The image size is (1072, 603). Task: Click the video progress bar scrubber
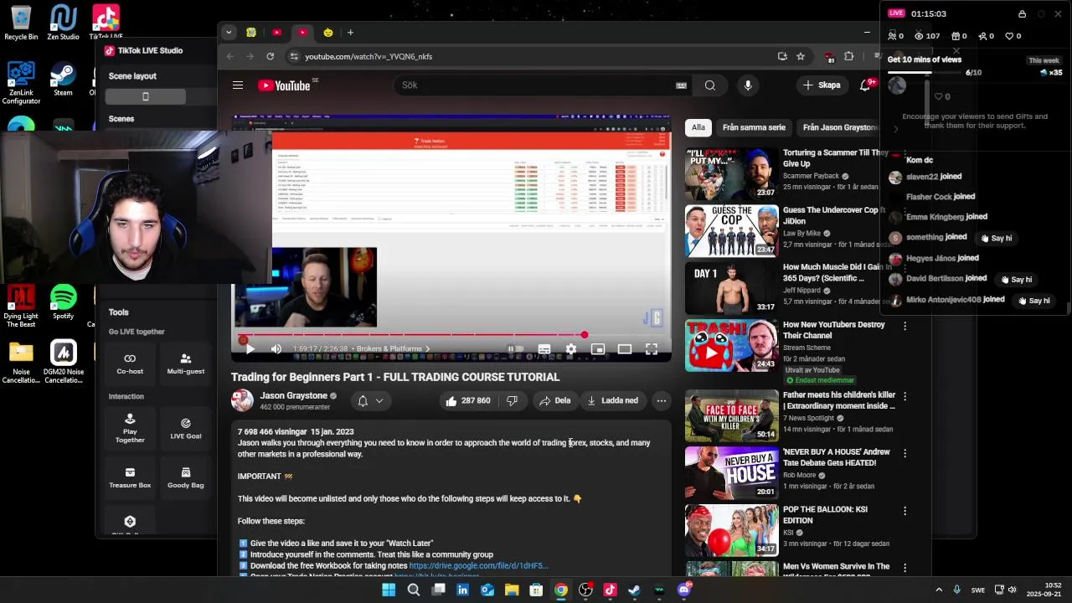pos(584,335)
